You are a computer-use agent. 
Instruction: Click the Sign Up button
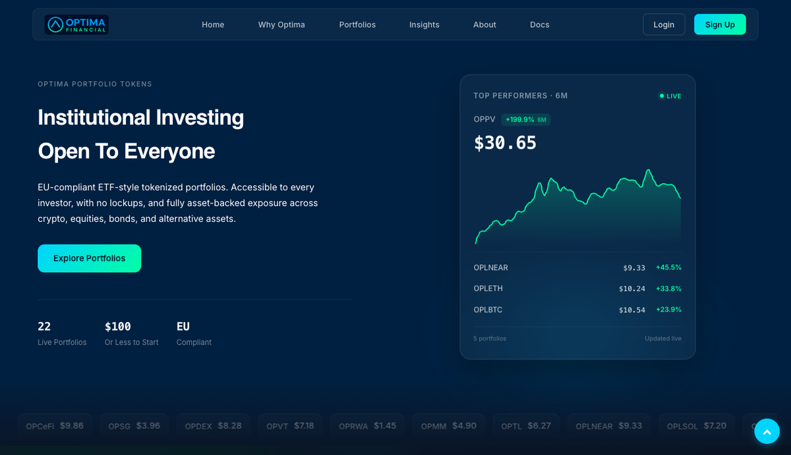(x=720, y=24)
